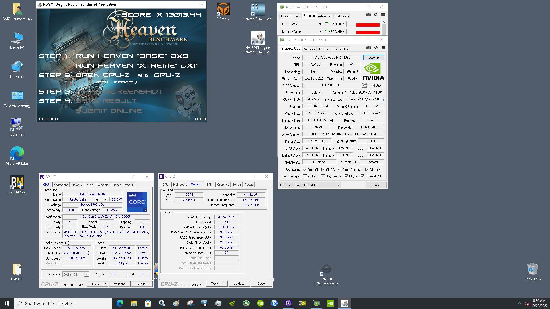The image size is (550, 309).
Task: Toggle the Vulkan checkbox
Action: (305, 176)
